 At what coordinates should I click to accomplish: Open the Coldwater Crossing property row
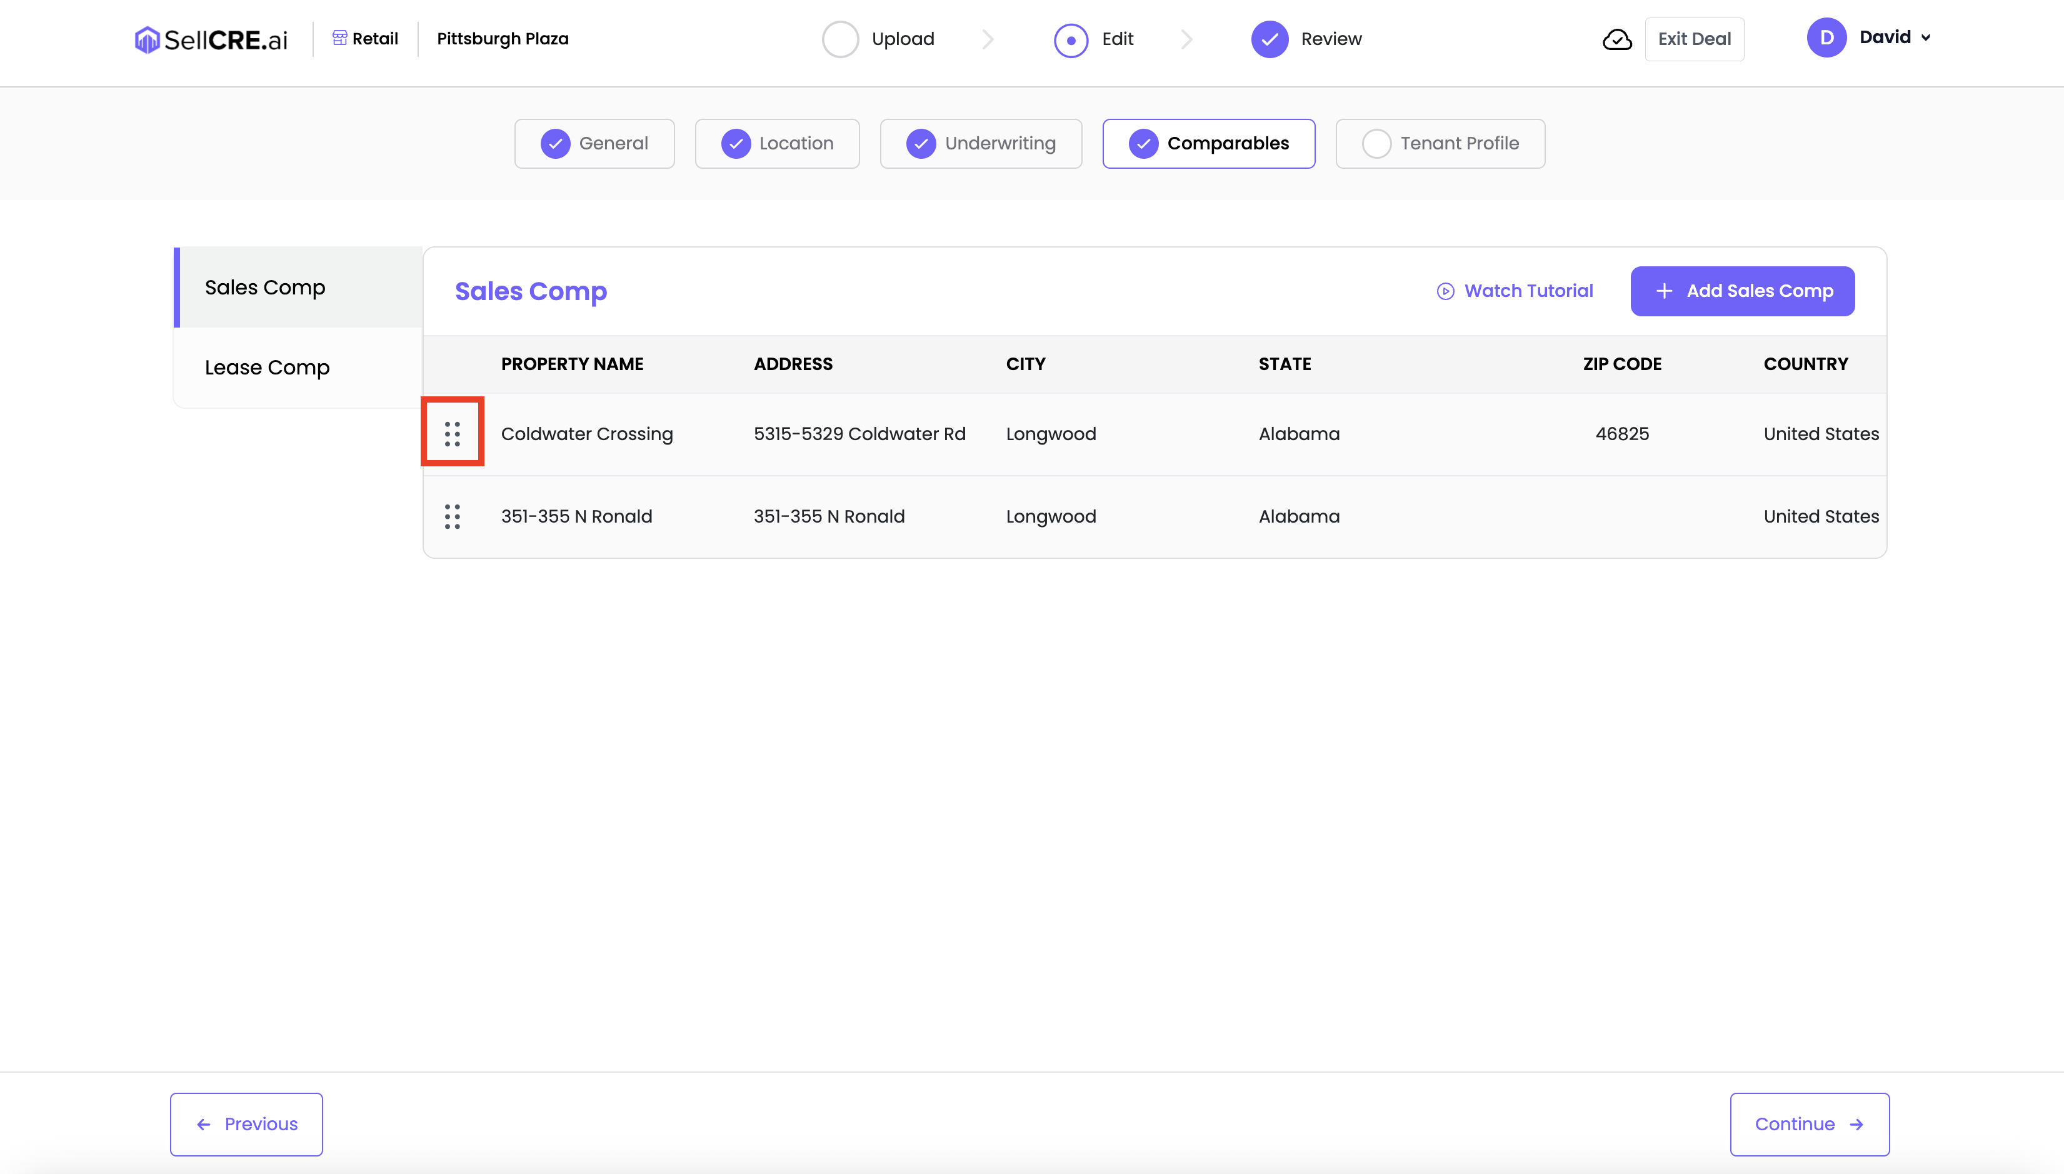pyautogui.click(x=587, y=434)
